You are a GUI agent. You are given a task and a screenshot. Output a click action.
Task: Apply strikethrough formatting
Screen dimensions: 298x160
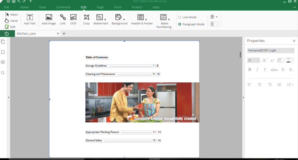click(x=274, y=70)
